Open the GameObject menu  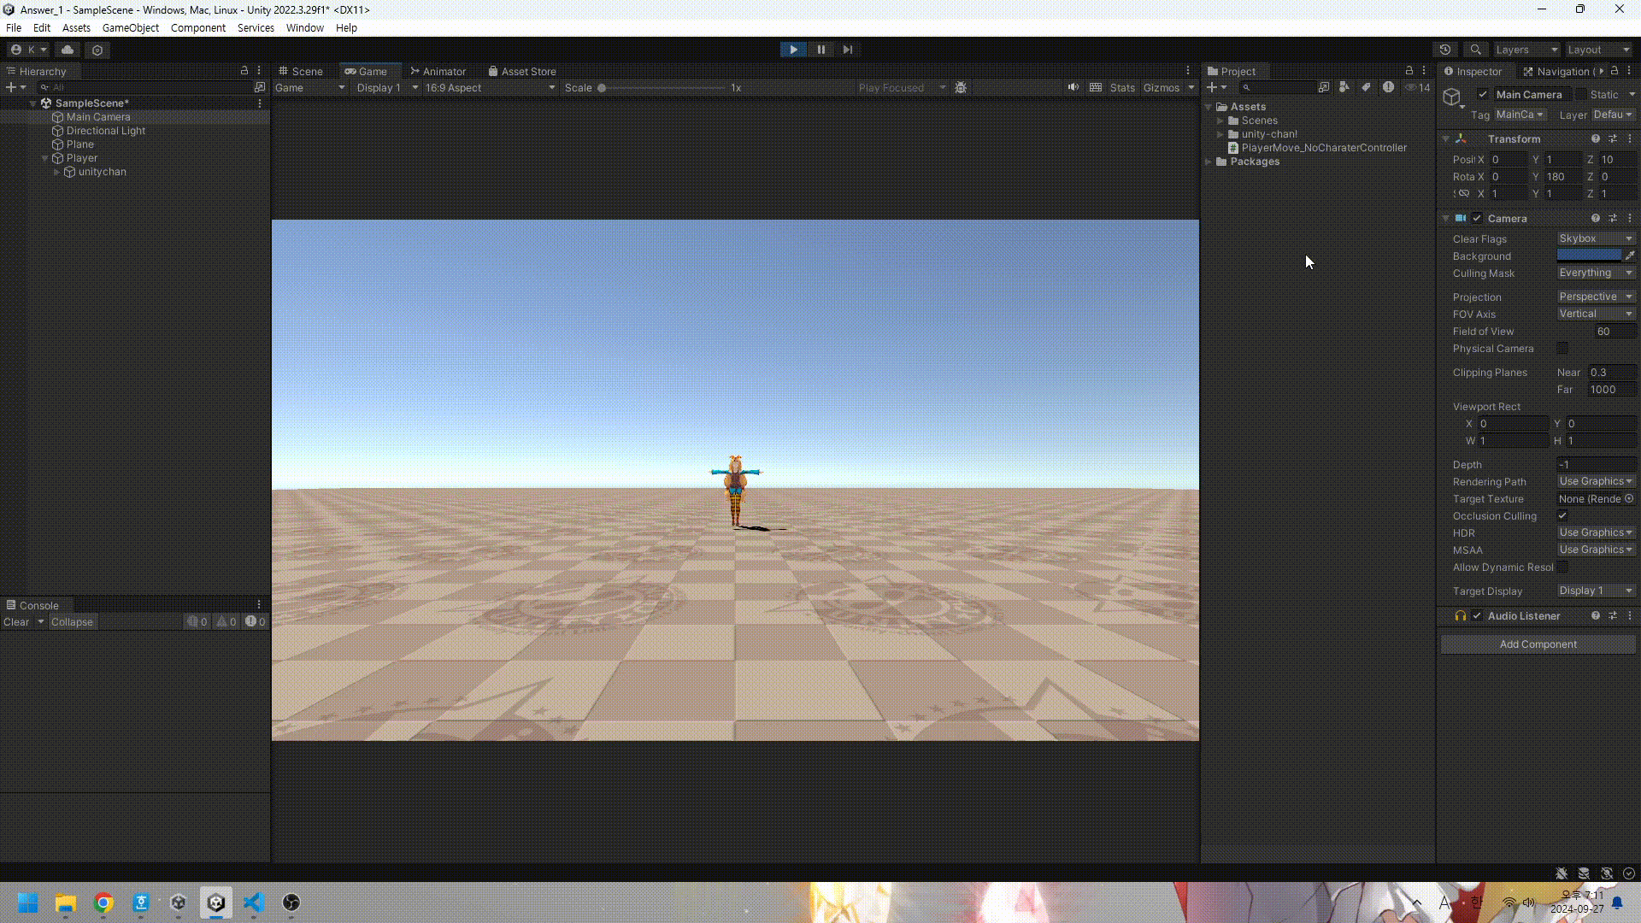(x=130, y=27)
